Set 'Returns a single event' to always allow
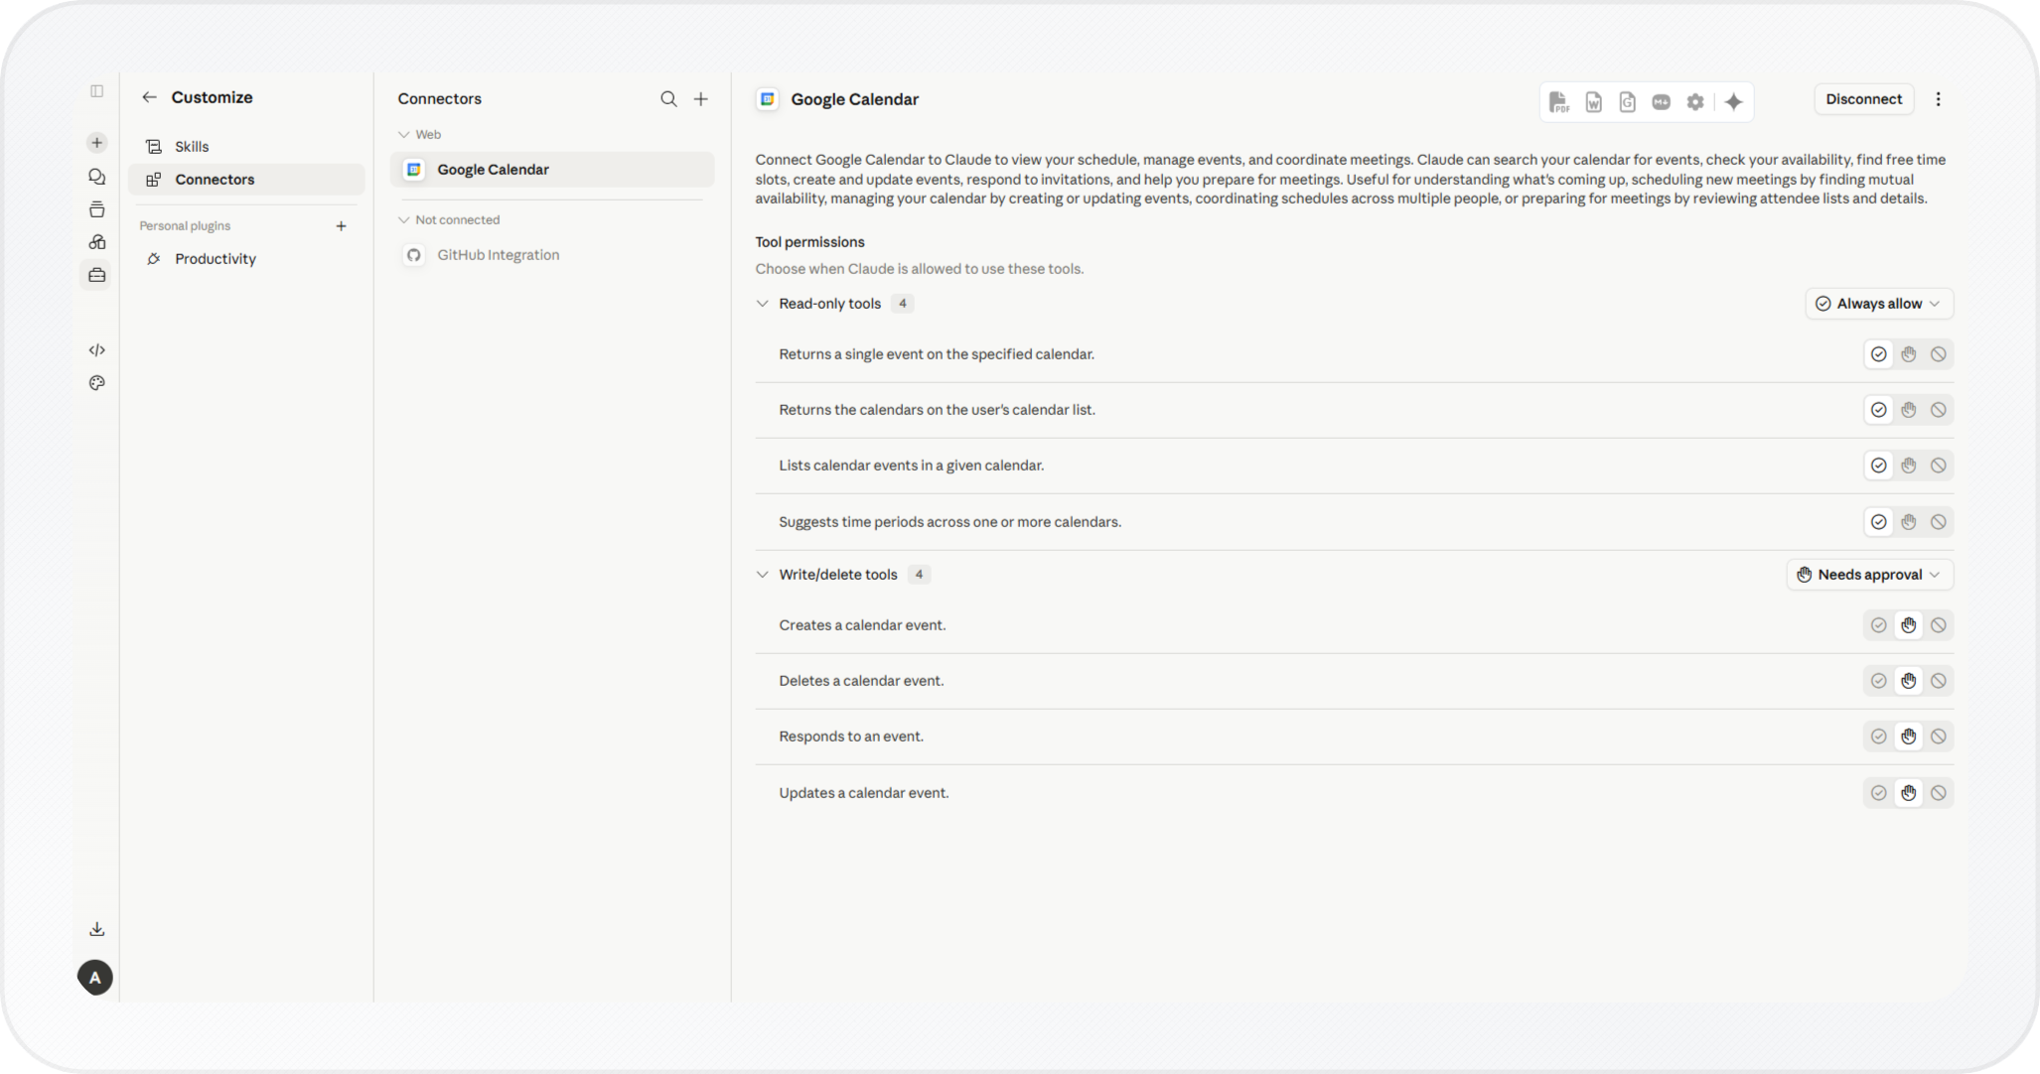This screenshot has width=2040, height=1074. point(1878,354)
